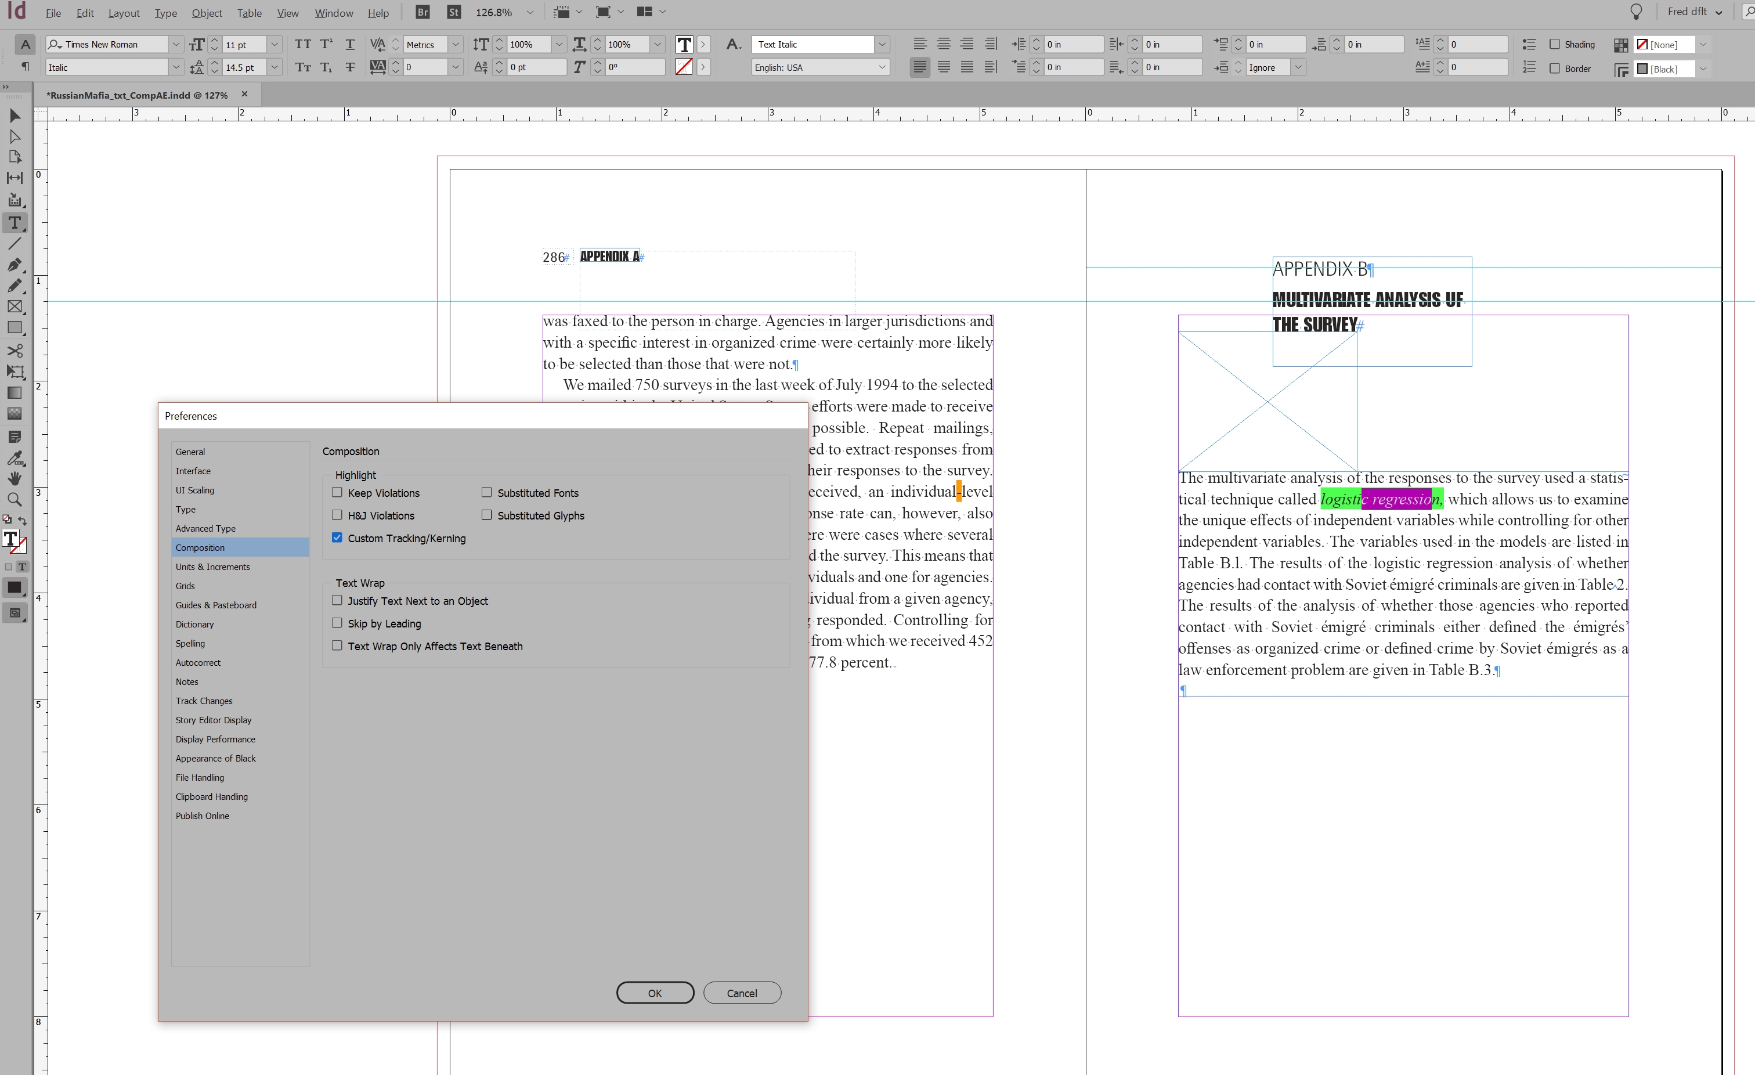Select the Rectangle Frame tool

coord(15,307)
